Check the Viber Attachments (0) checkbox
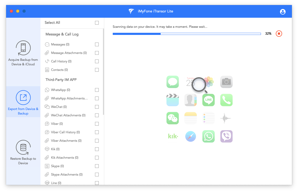This screenshot has width=298, height=192. pyautogui.click(x=97, y=141)
